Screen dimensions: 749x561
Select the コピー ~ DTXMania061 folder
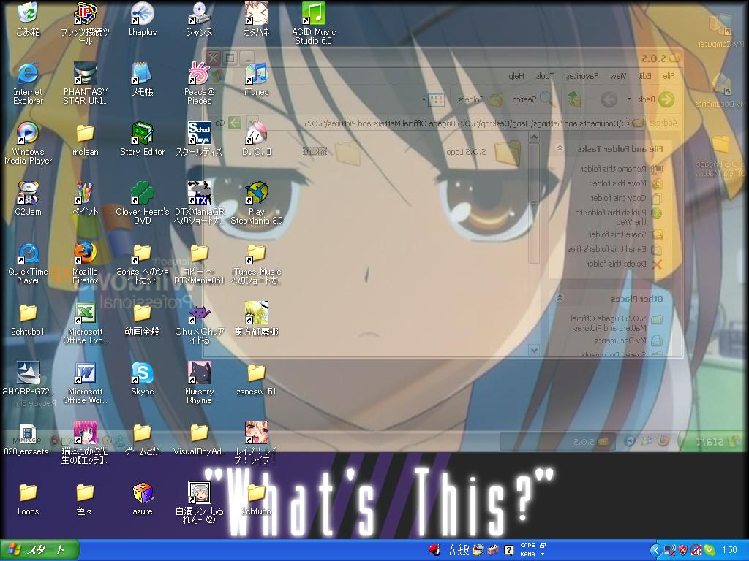click(199, 263)
